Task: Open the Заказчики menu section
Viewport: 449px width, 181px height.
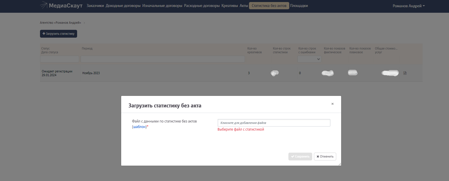Action: 95,6
